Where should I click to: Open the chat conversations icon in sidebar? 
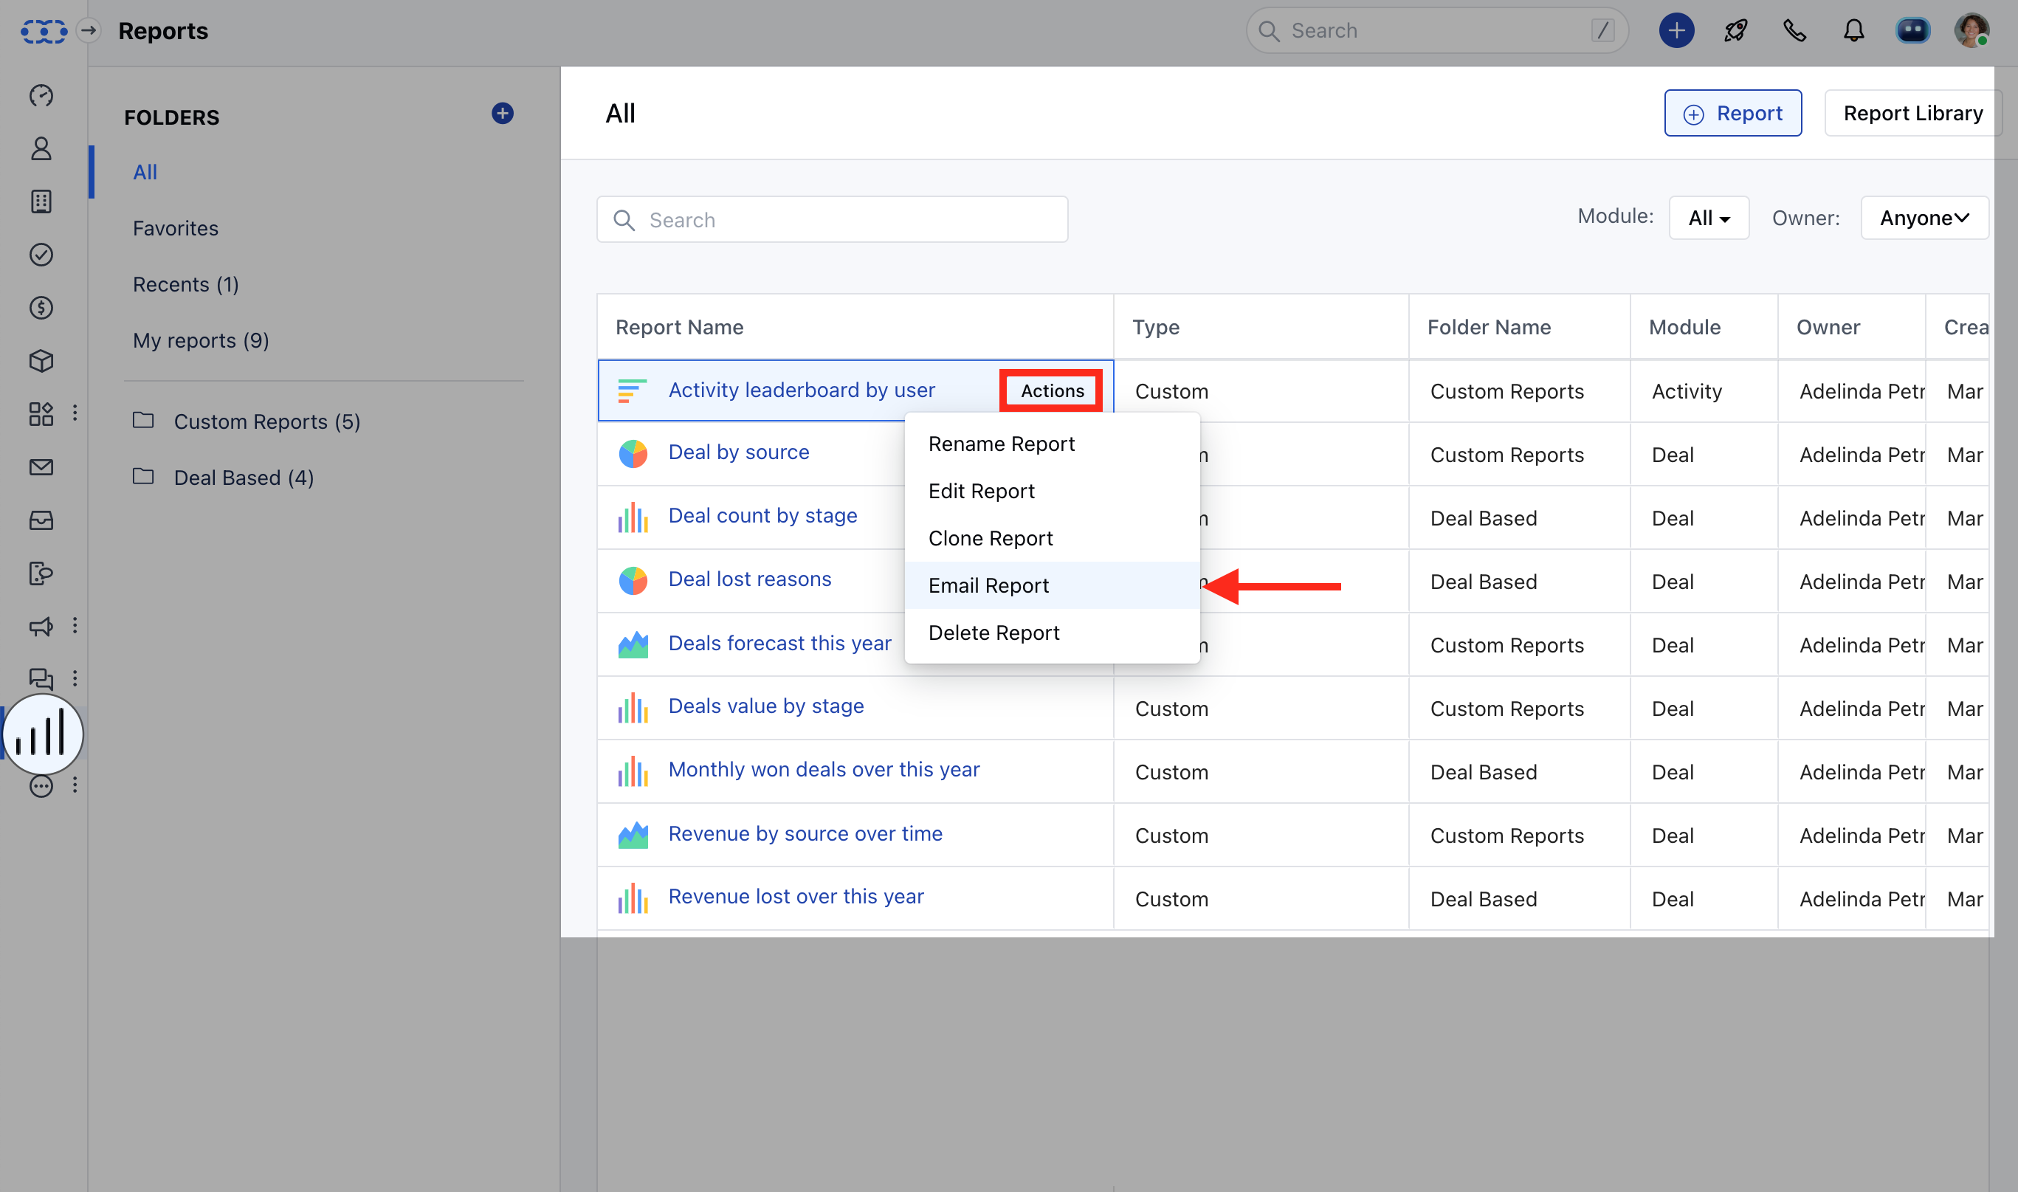[41, 679]
